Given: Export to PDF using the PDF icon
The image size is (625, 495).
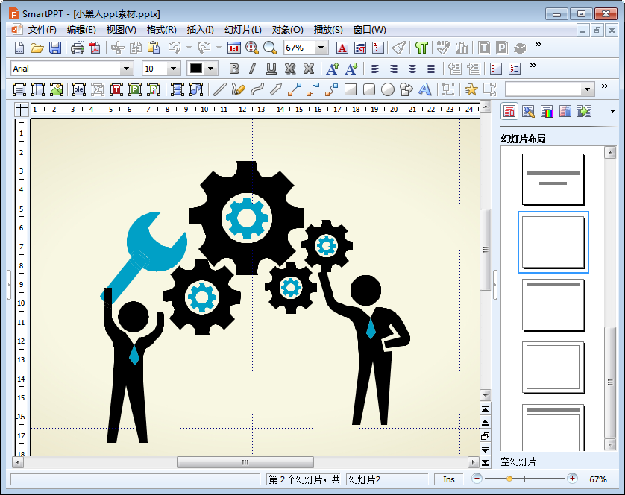Looking at the screenshot, I should pyautogui.click(x=95, y=48).
